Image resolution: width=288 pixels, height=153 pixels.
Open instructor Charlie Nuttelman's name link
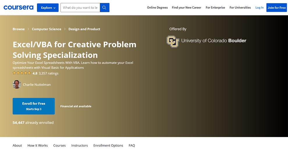coord(37,85)
